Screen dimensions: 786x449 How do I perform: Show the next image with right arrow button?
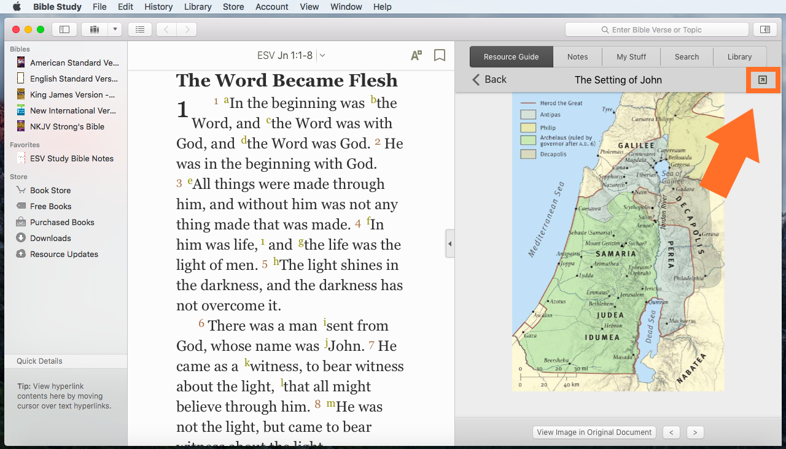695,432
